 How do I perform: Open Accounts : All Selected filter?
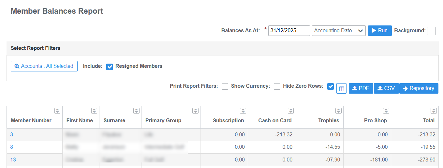(x=44, y=66)
